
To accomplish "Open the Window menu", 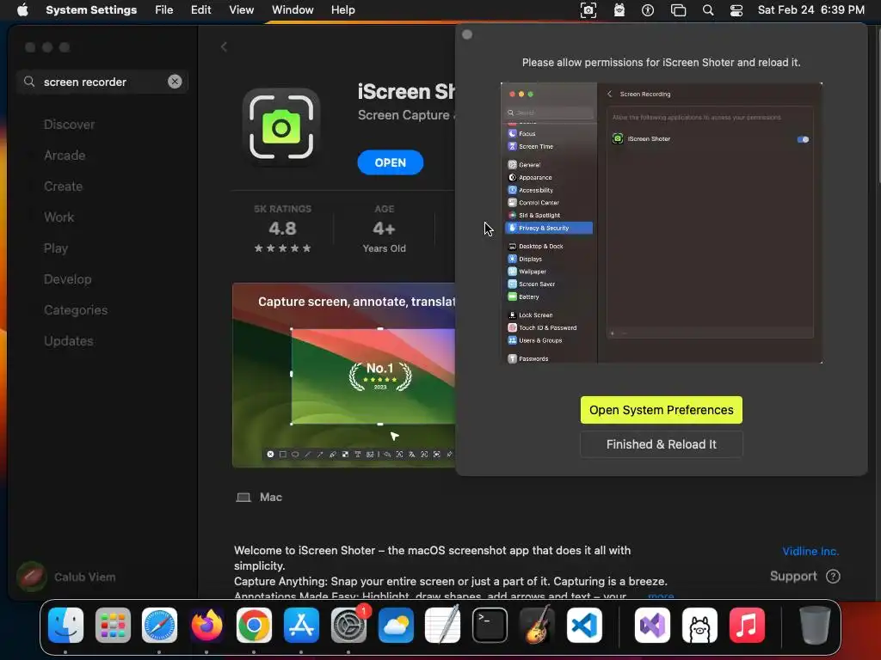I will tap(293, 10).
